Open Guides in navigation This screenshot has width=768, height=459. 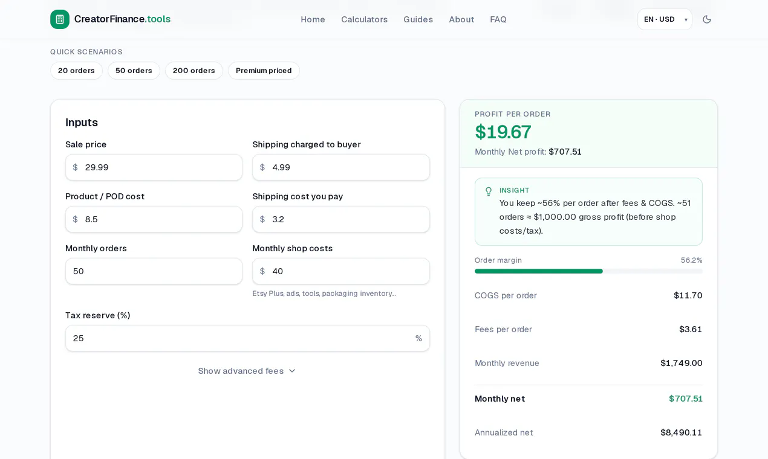coord(418,19)
